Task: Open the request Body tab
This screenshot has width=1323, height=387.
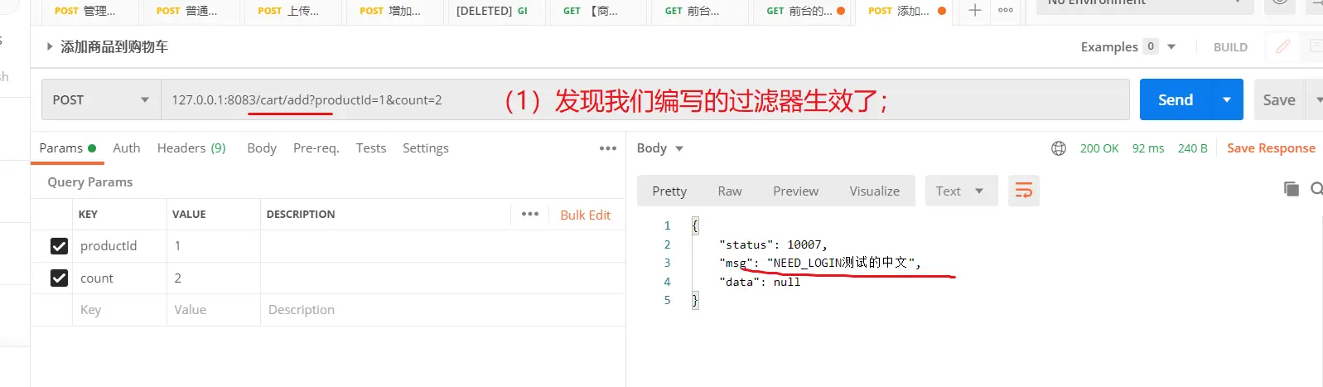Action: 262,148
